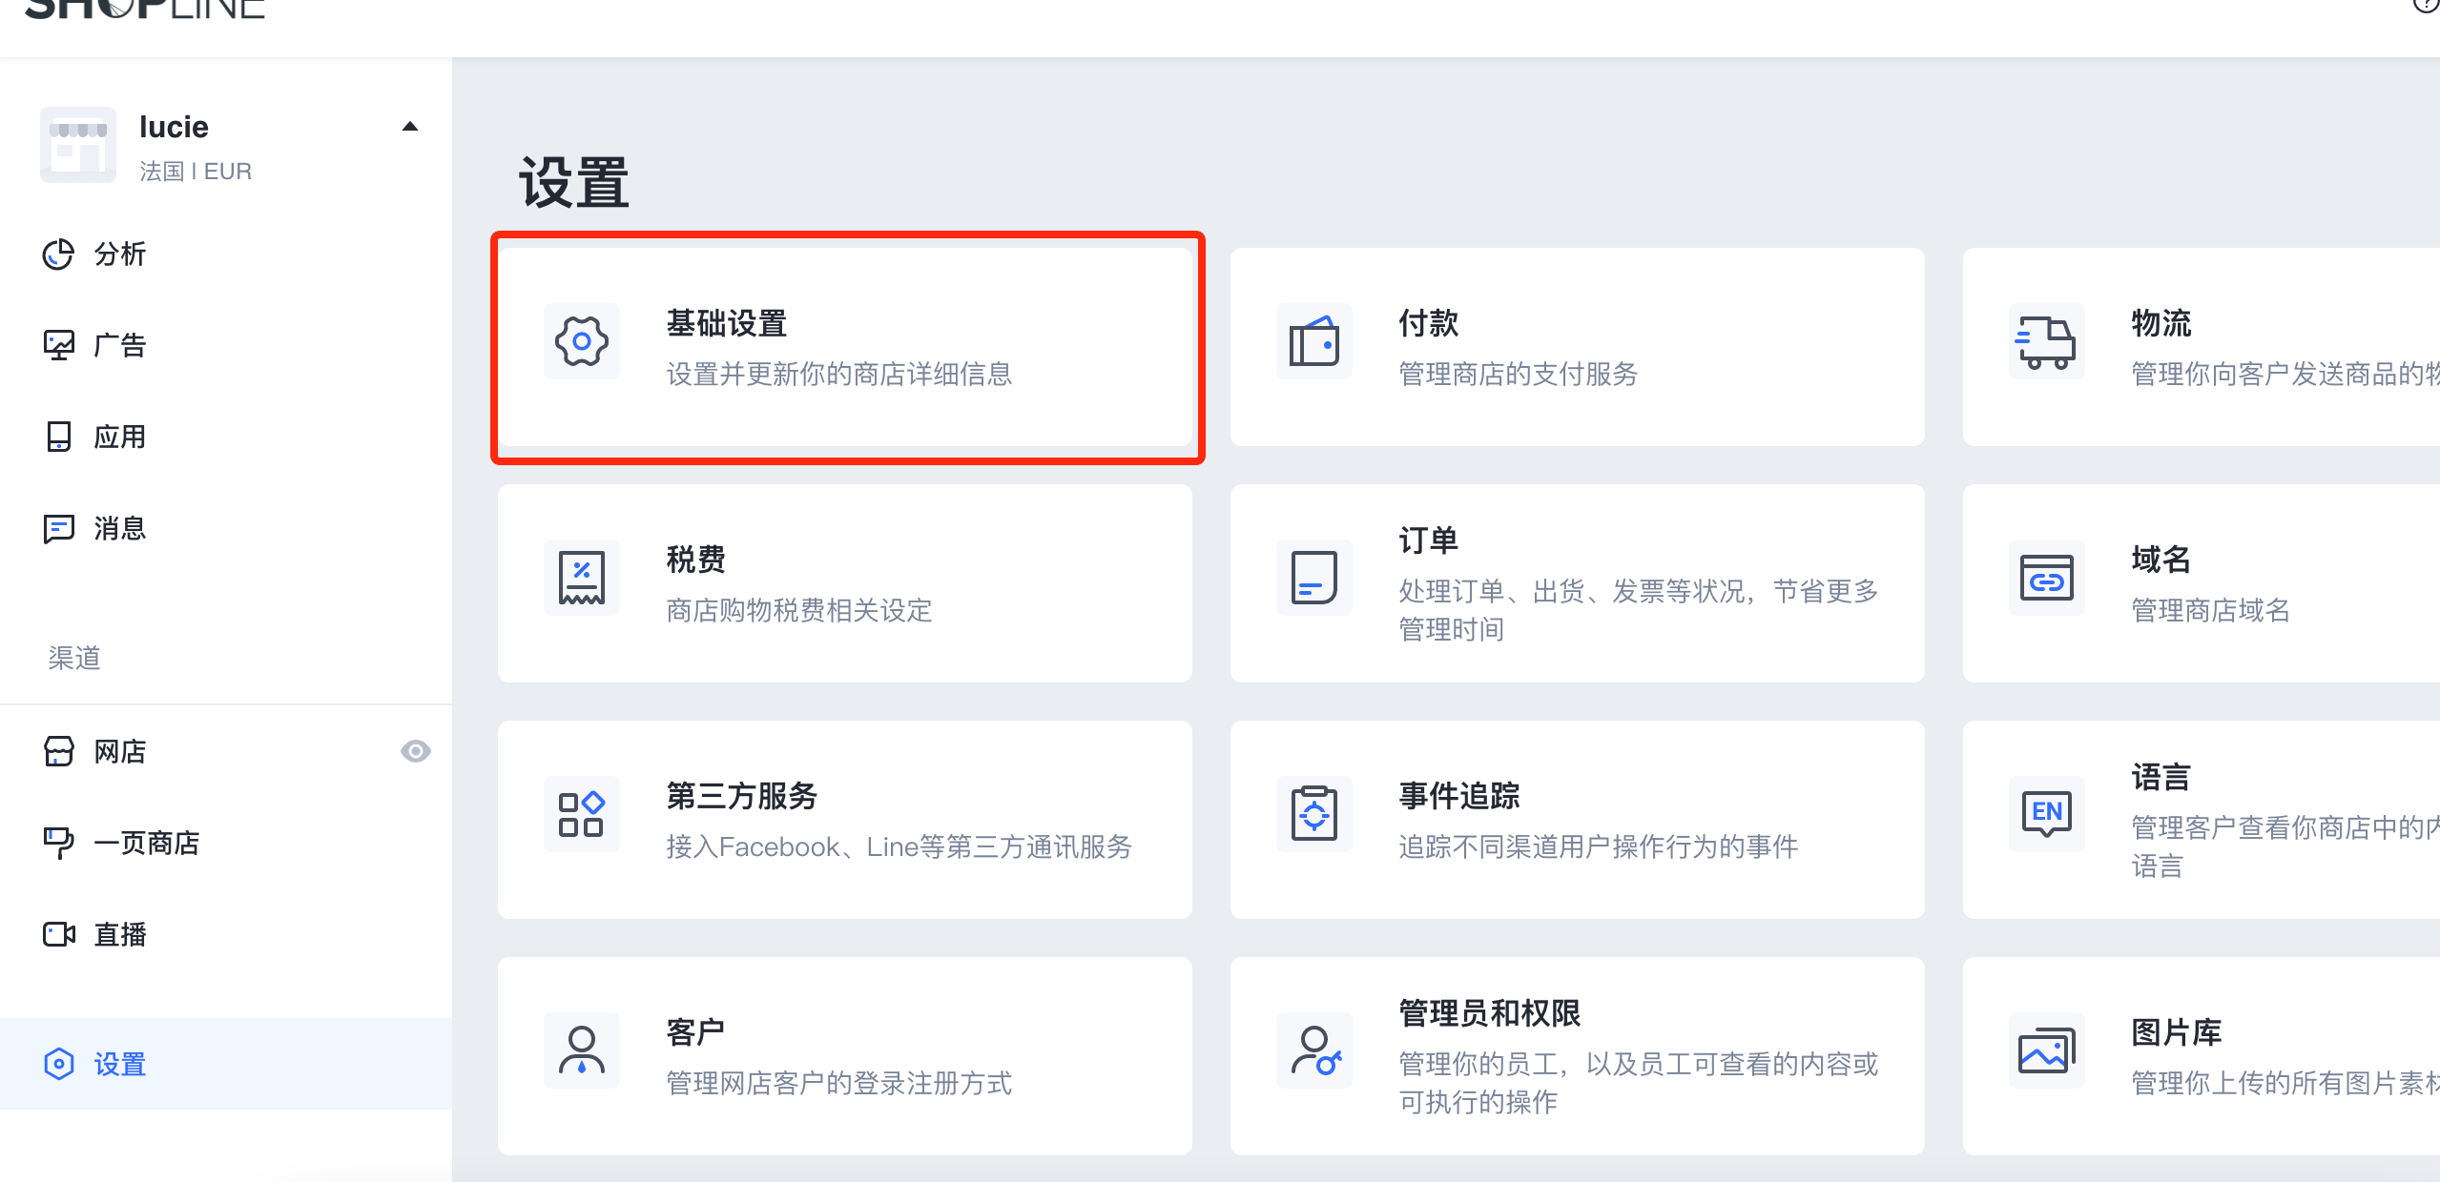This screenshot has width=2440, height=1182.
Task: Open 分析 in the sidebar
Action: tap(119, 255)
